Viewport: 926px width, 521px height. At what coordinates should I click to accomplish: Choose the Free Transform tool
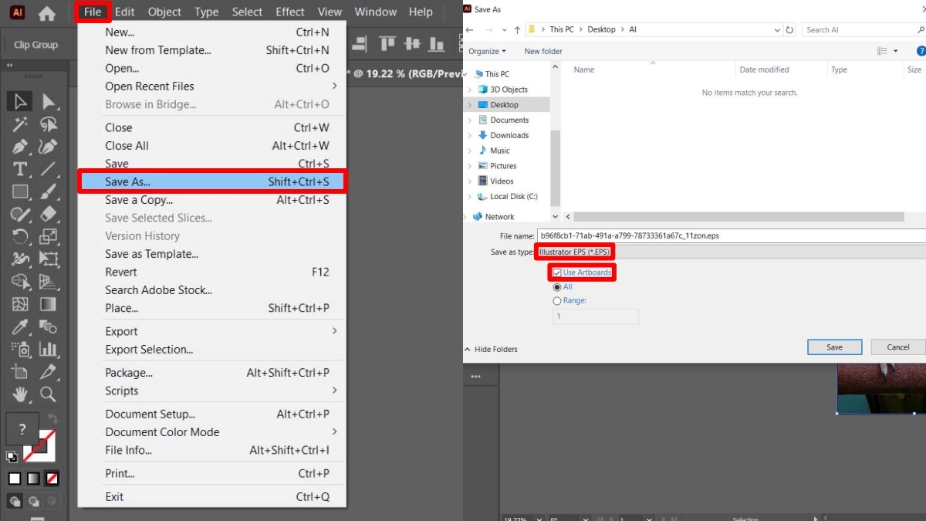coord(48,259)
